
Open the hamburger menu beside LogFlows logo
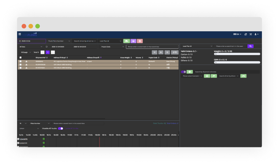coord(20,34)
